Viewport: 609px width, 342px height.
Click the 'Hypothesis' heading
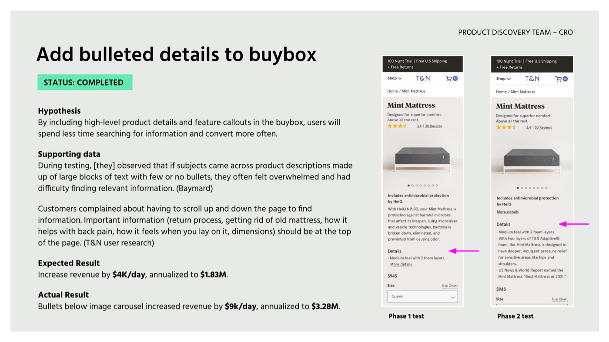(x=59, y=111)
